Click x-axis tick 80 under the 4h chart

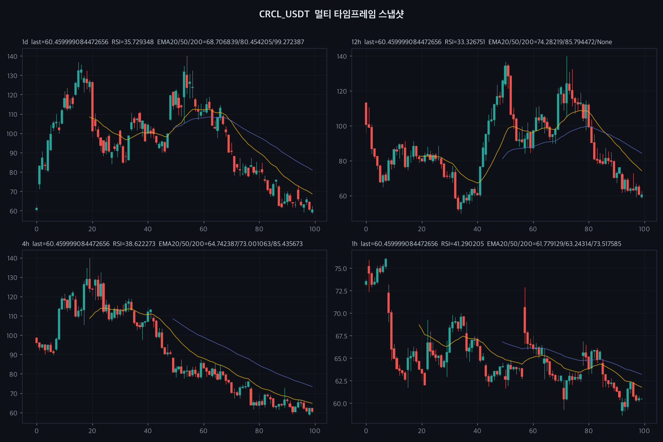pos(259,430)
